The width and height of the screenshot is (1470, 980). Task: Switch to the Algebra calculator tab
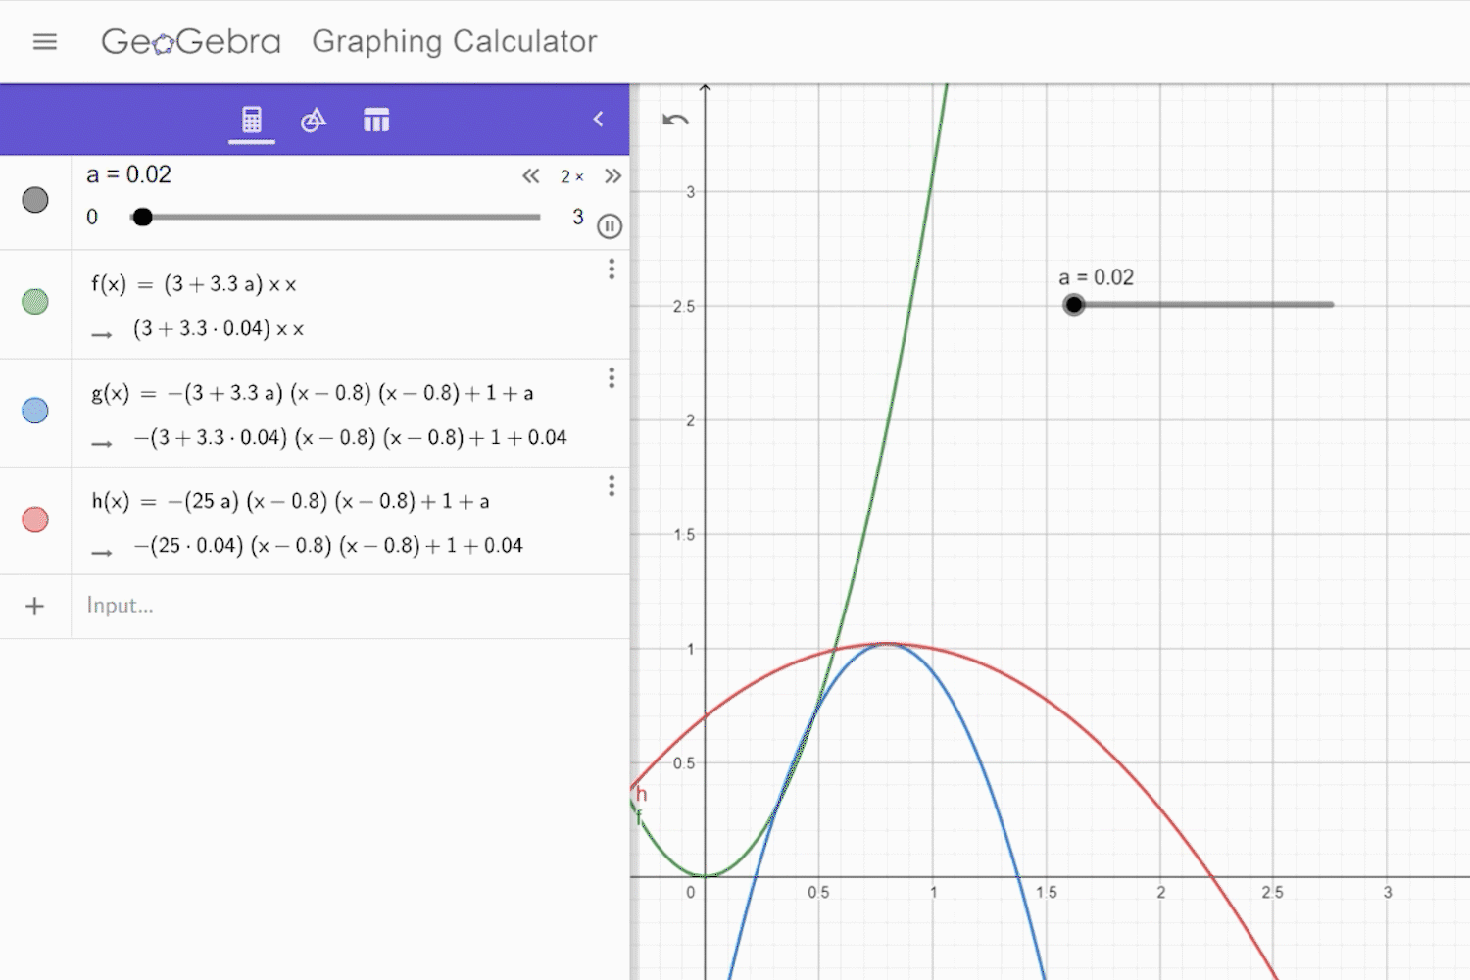(252, 120)
